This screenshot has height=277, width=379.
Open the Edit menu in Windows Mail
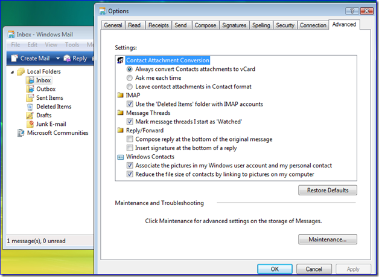coord(32,45)
